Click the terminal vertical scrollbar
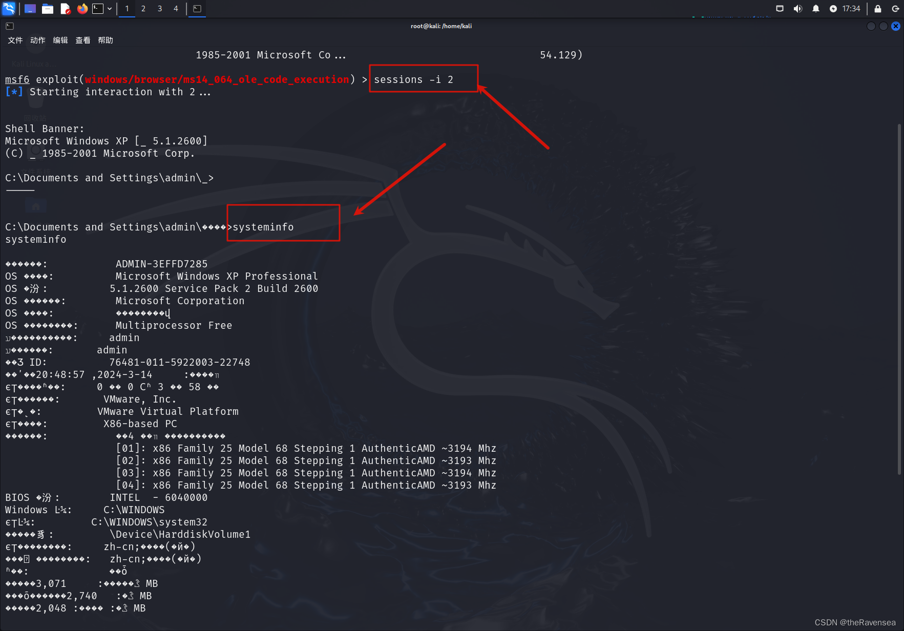The width and height of the screenshot is (904, 631). click(x=899, y=299)
